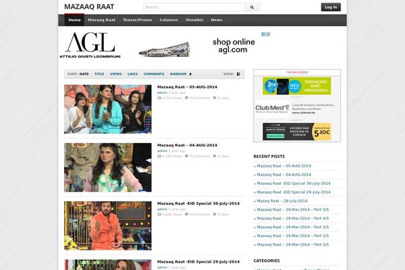Viewport: 405px width, 270px height.
Task: Open the Mazaaq Raat menu item
Action: [x=101, y=20]
